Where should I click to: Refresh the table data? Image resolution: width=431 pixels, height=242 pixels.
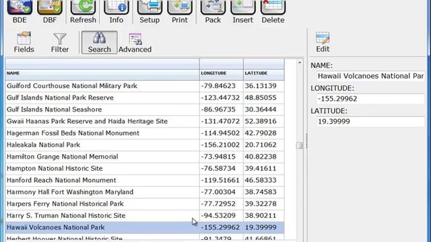point(83,12)
